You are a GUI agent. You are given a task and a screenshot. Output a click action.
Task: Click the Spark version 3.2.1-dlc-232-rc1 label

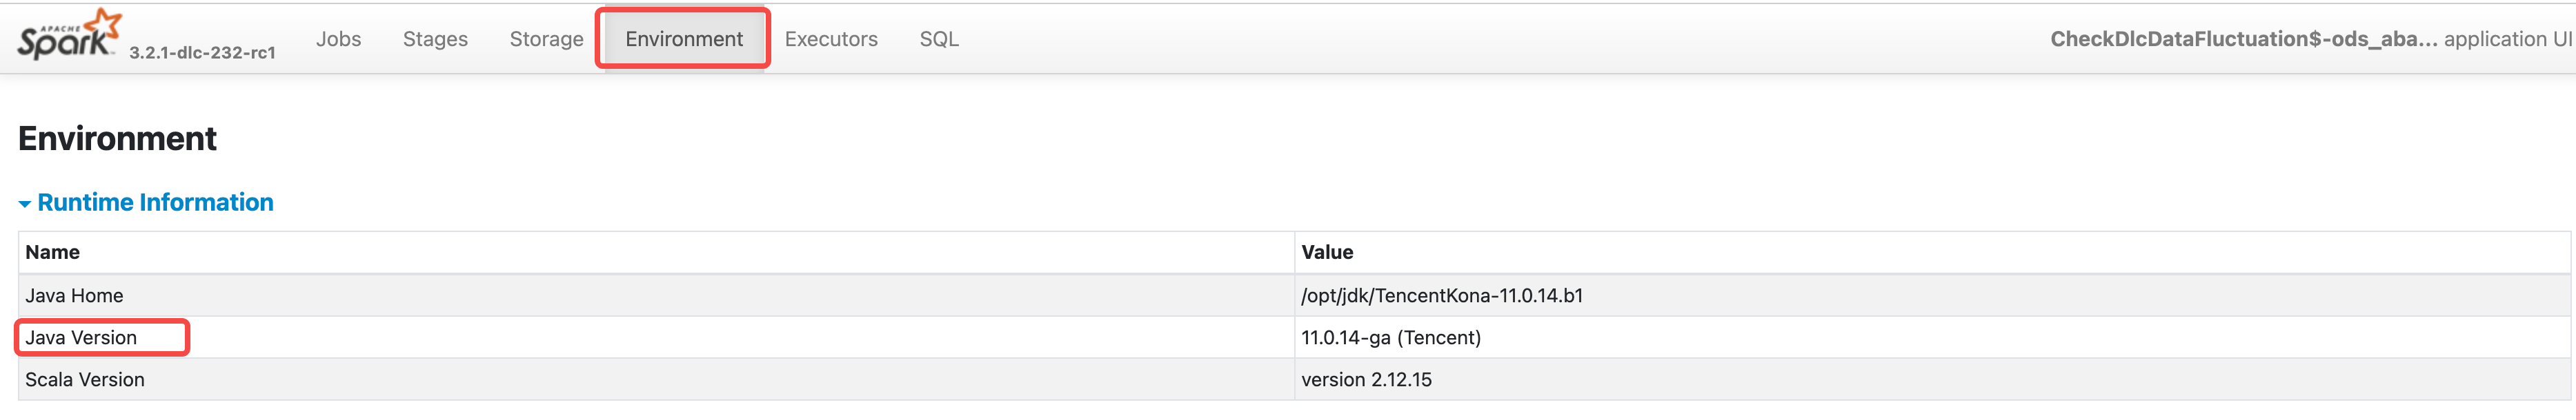pos(202,53)
